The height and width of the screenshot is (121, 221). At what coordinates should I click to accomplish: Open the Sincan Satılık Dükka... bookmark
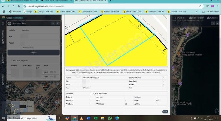(133, 12)
